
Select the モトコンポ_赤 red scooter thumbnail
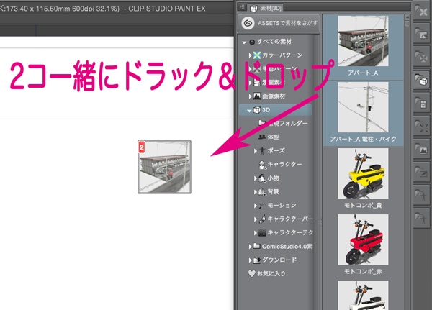click(363, 240)
